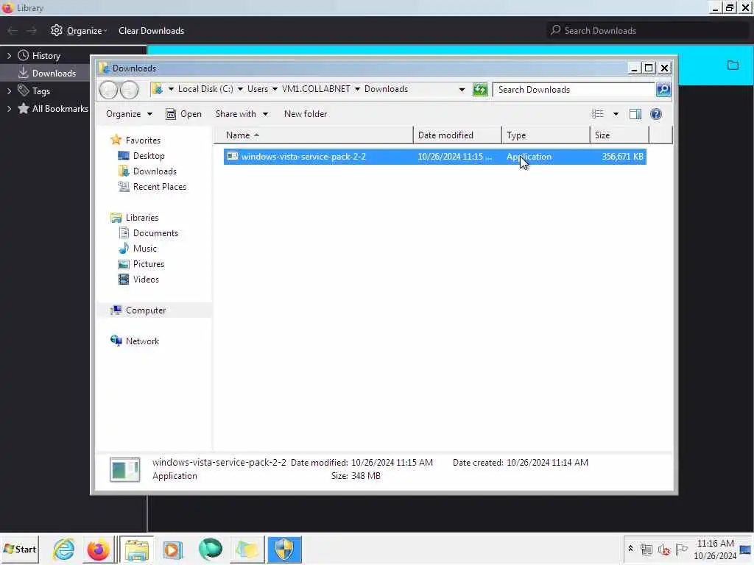
Task: Sort by the Date modified column header
Action: coord(457,135)
